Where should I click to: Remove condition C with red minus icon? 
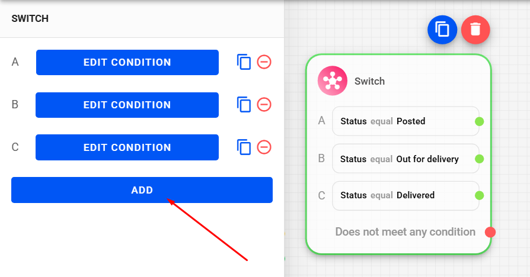tap(264, 147)
